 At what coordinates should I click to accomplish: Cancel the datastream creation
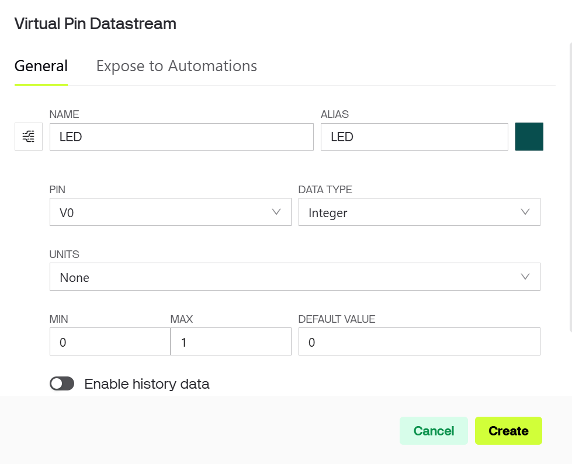click(x=434, y=431)
